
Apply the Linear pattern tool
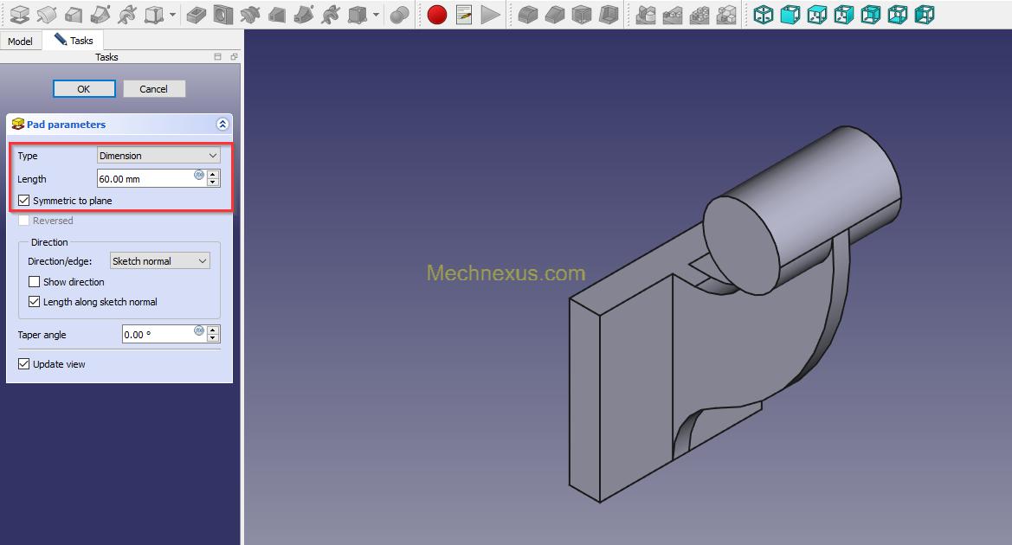point(673,14)
